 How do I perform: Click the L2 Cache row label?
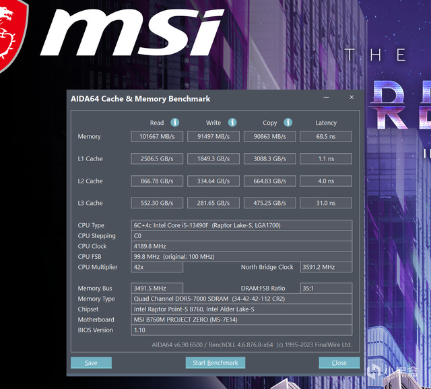tap(90, 181)
